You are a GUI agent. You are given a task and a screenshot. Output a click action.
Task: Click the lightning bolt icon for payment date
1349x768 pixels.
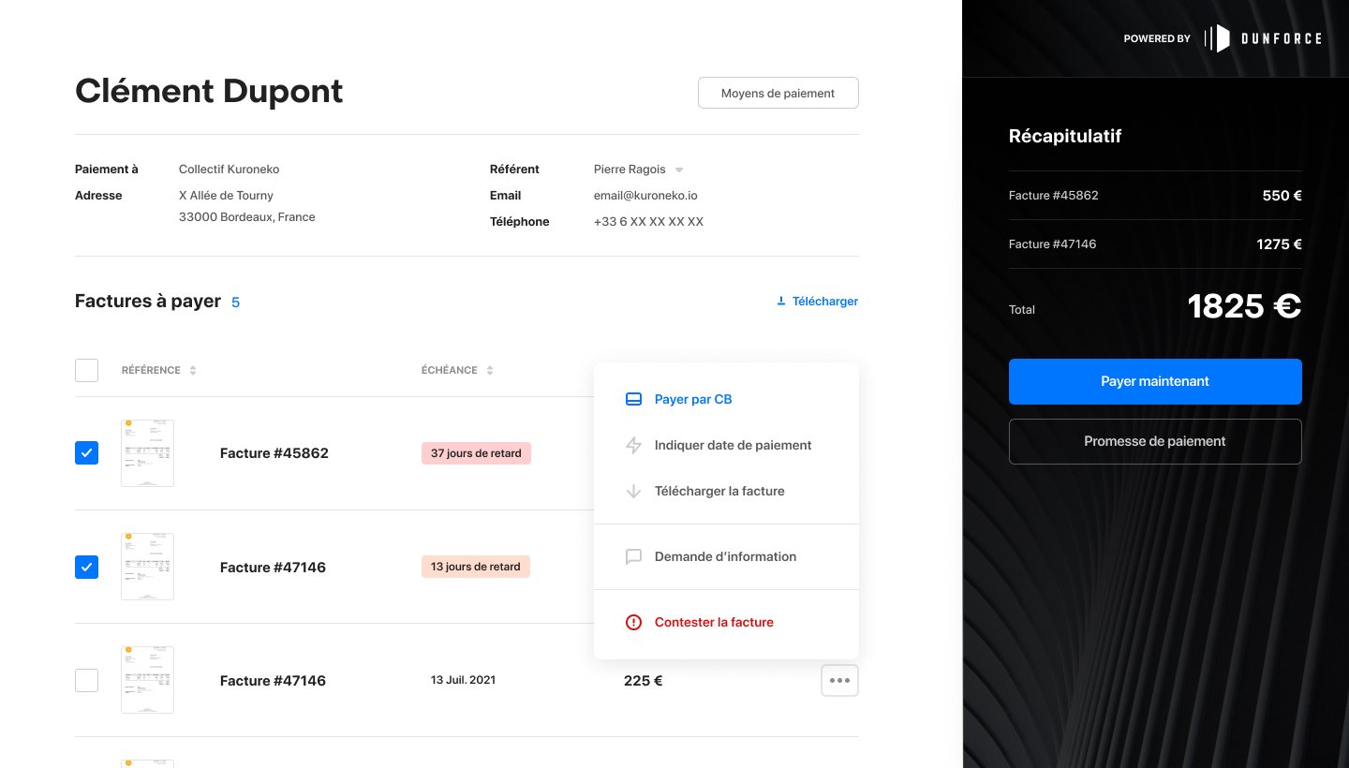click(633, 445)
